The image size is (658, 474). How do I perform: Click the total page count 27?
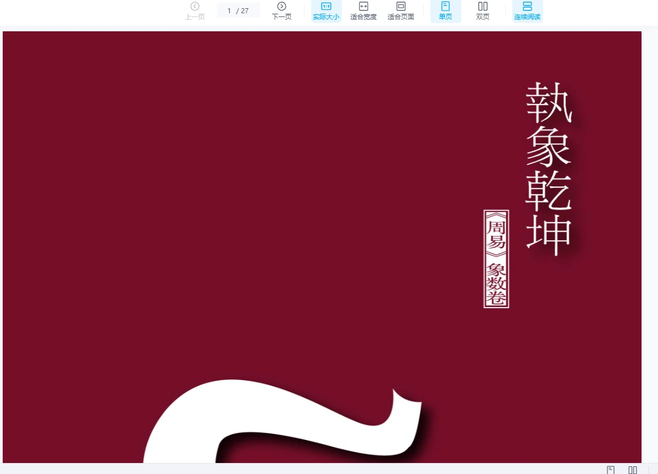pos(245,10)
